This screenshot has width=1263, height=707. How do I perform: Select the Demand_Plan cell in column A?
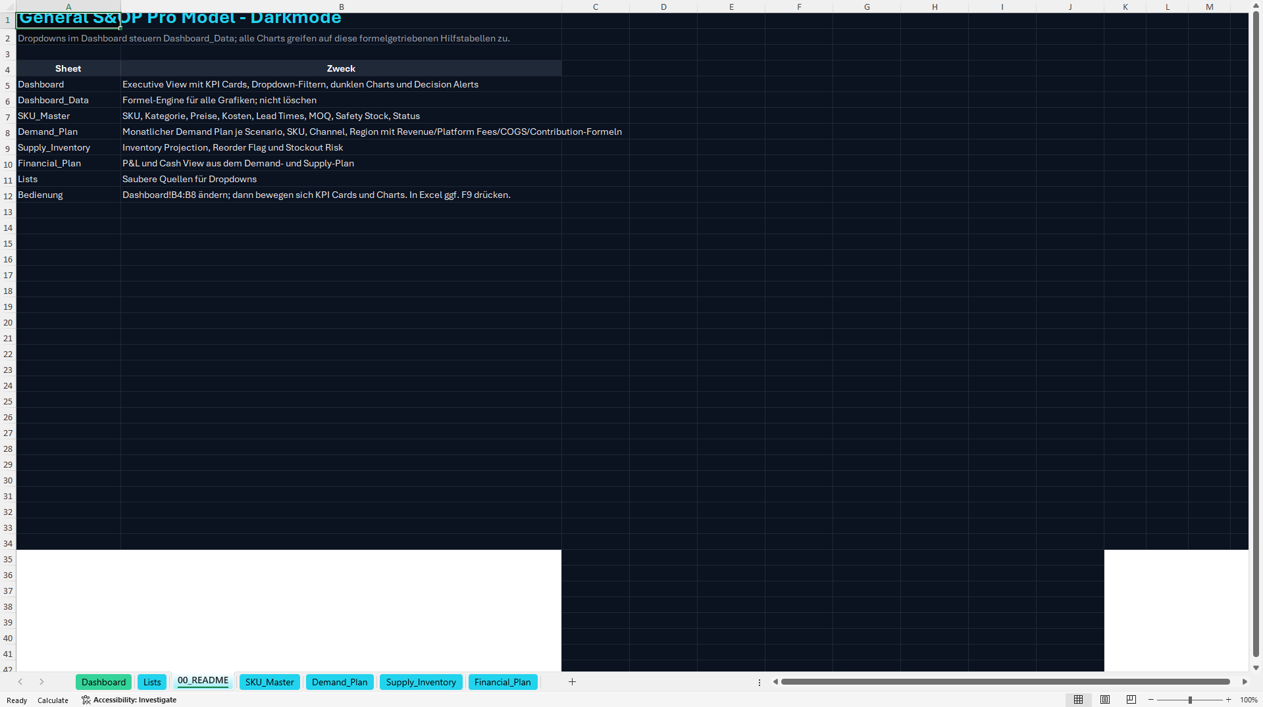[68, 132]
